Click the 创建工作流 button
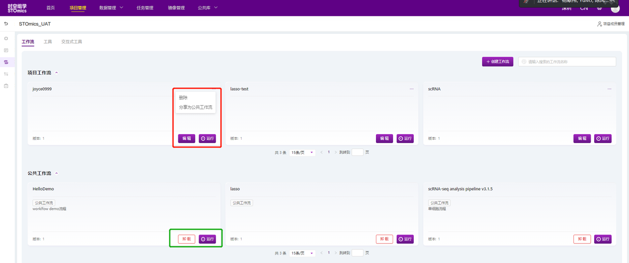Viewport: 629px width, 263px height. point(498,62)
